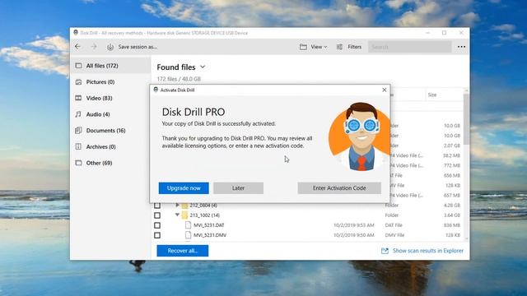Go back with the left arrow

coord(77,47)
